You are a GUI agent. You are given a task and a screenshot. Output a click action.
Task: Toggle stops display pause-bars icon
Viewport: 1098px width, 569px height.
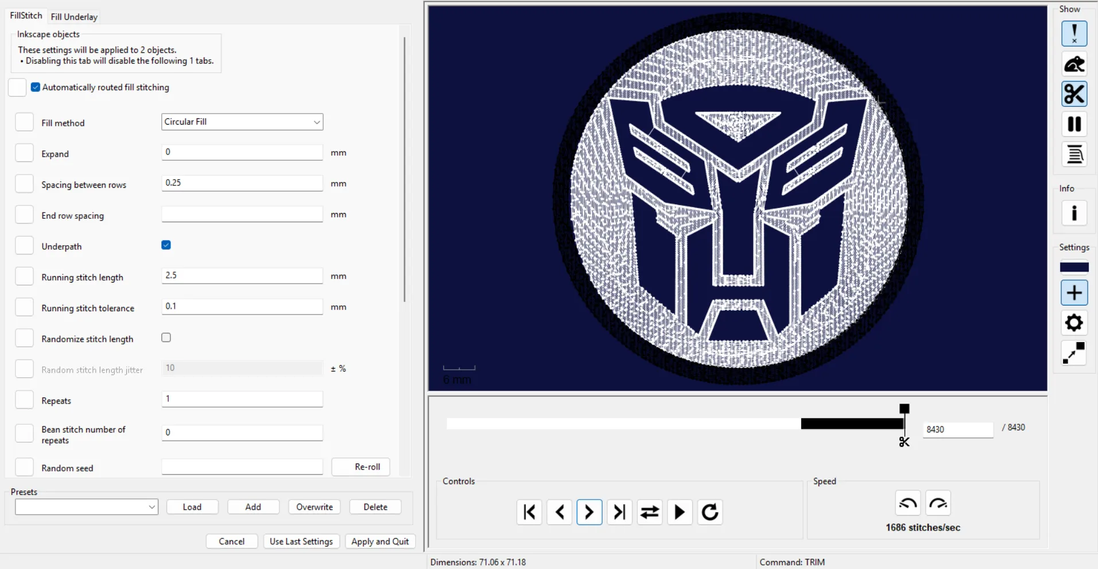1074,124
